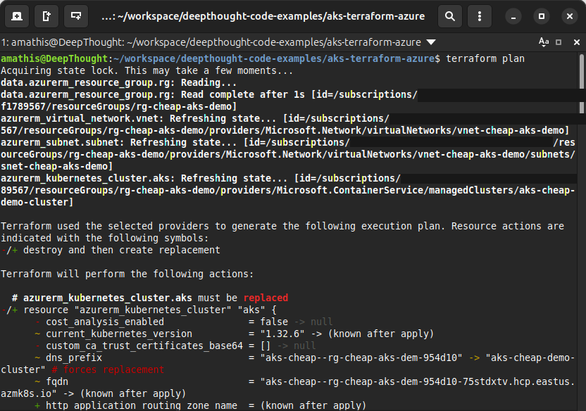586x411 pixels.
Task: Click 'dns_prefix' attribute
Action: coord(74,358)
